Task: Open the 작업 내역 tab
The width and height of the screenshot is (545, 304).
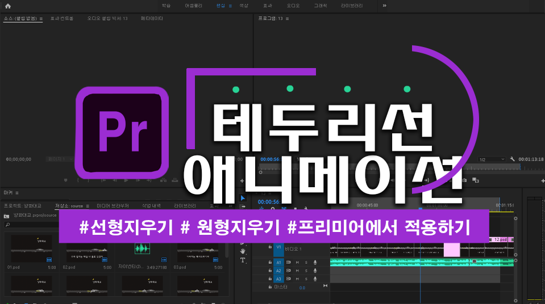Action: pos(151,206)
